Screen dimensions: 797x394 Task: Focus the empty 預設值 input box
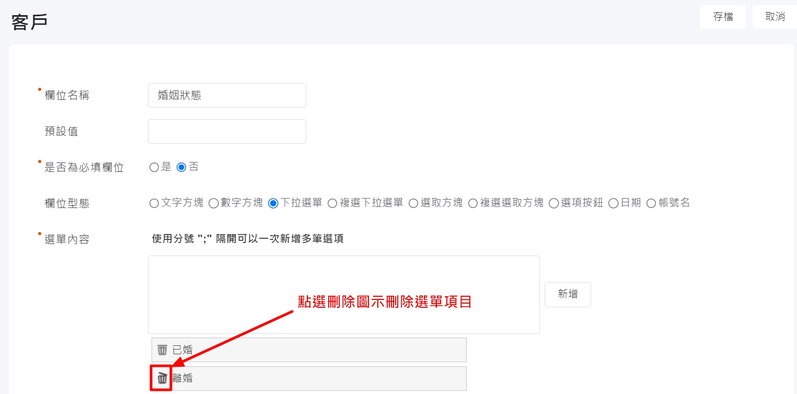click(x=227, y=132)
